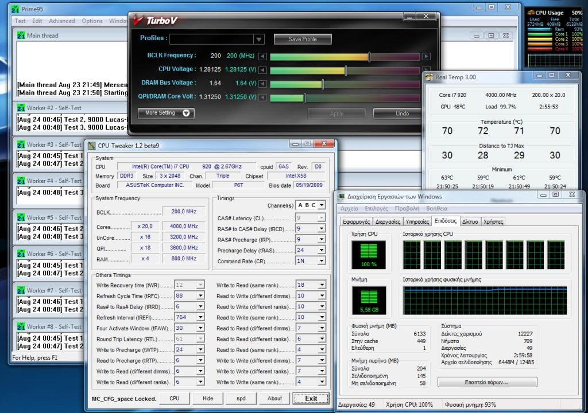Image resolution: width=588 pixels, height=413 pixels.
Task: Click the Worker #6 Self-Test window icon
Action: 21,254
